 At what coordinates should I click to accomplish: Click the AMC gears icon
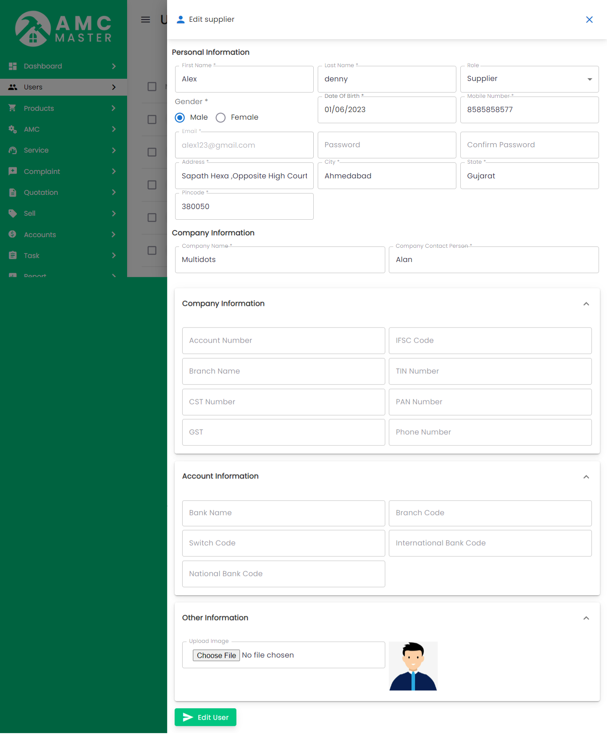click(x=13, y=129)
